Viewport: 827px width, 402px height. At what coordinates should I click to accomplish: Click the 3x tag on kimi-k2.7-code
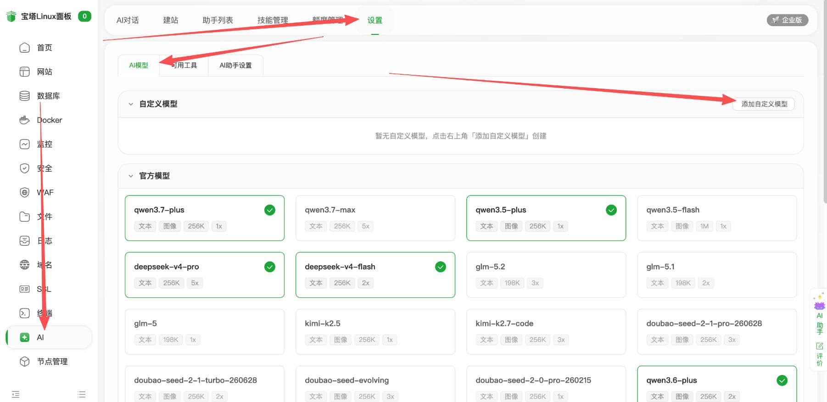point(561,340)
